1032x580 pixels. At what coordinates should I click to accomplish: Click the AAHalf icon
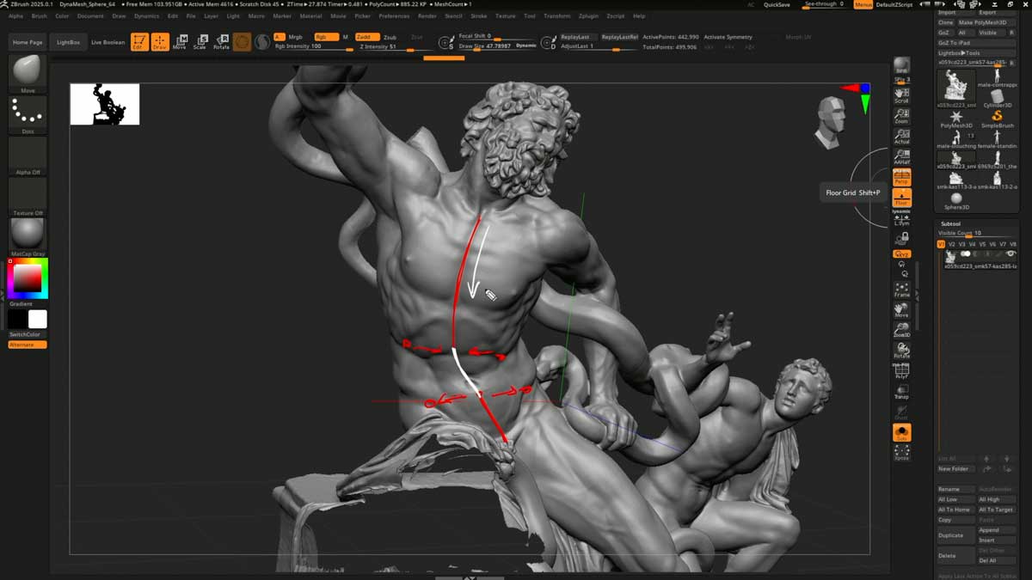[x=901, y=156]
